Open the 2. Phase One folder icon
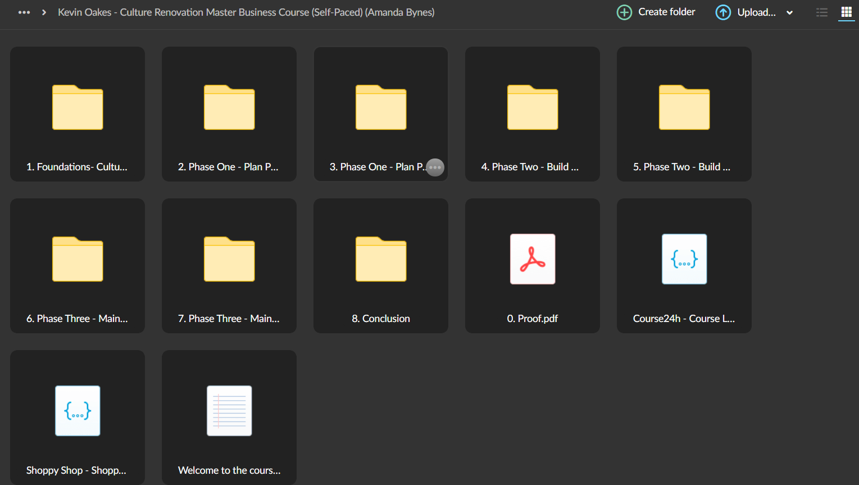The height and width of the screenshot is (485, 859). [229, 107]
